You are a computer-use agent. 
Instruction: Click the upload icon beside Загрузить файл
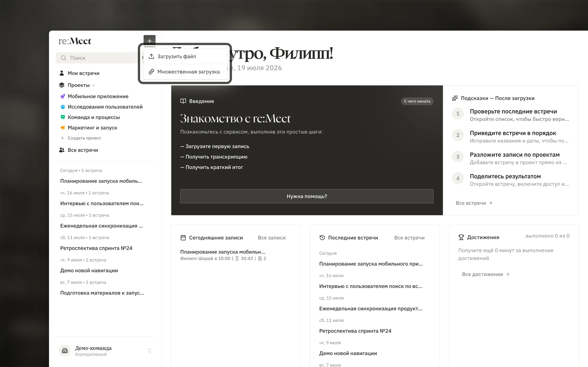point(151,56)
